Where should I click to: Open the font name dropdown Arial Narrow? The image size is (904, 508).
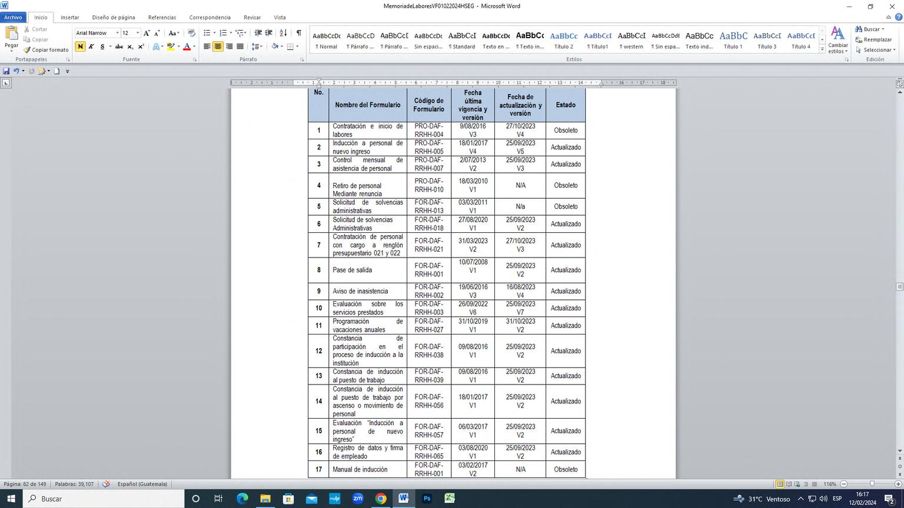[117, 33]
